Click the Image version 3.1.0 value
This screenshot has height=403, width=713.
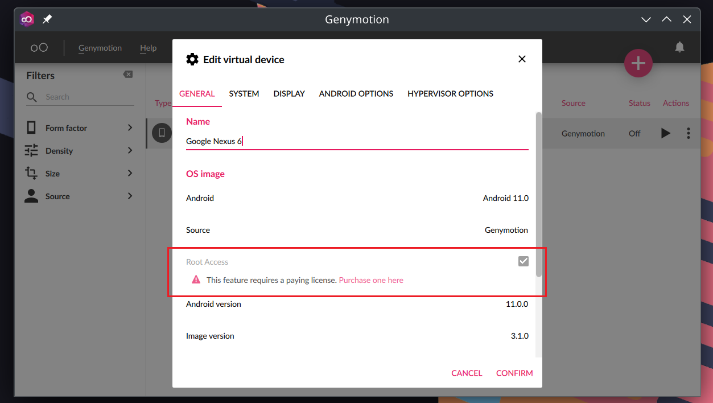point(520,336)
